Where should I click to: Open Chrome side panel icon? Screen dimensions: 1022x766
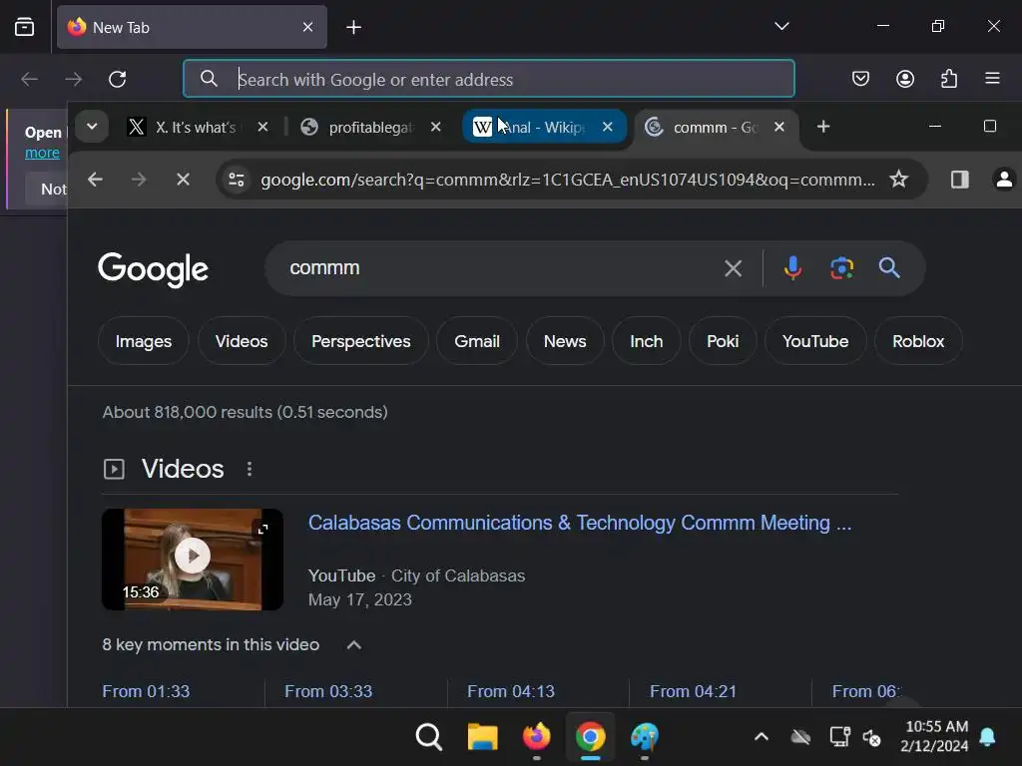click(959, 180)
